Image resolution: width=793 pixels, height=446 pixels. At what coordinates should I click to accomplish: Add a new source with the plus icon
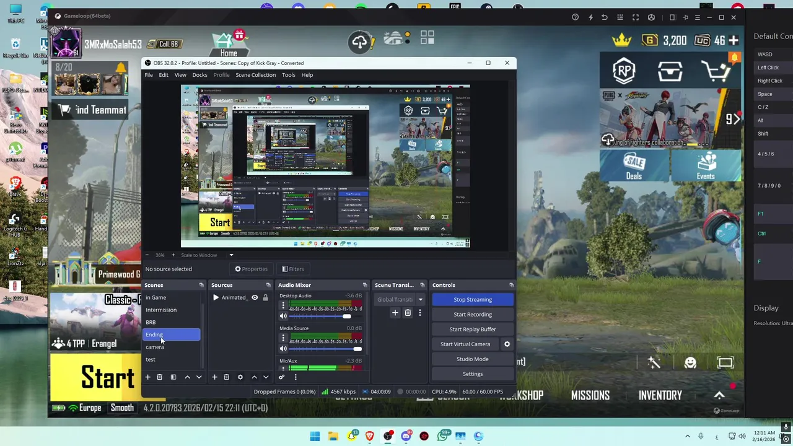214,377
